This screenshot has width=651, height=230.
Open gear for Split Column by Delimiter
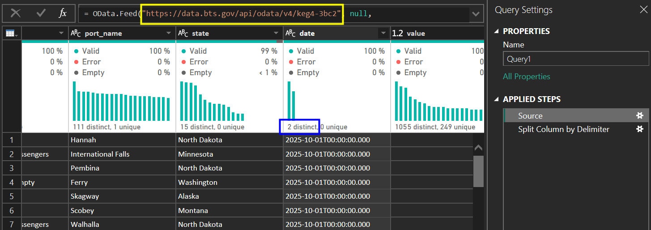(x=640, y=129)
